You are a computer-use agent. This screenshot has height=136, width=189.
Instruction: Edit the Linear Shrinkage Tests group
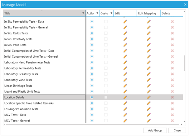125,86
